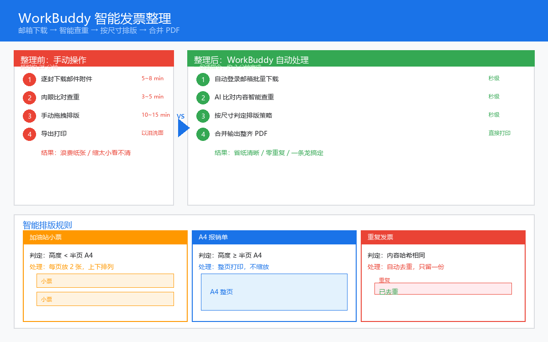Click the 10~15 min duration

[156, 115]
